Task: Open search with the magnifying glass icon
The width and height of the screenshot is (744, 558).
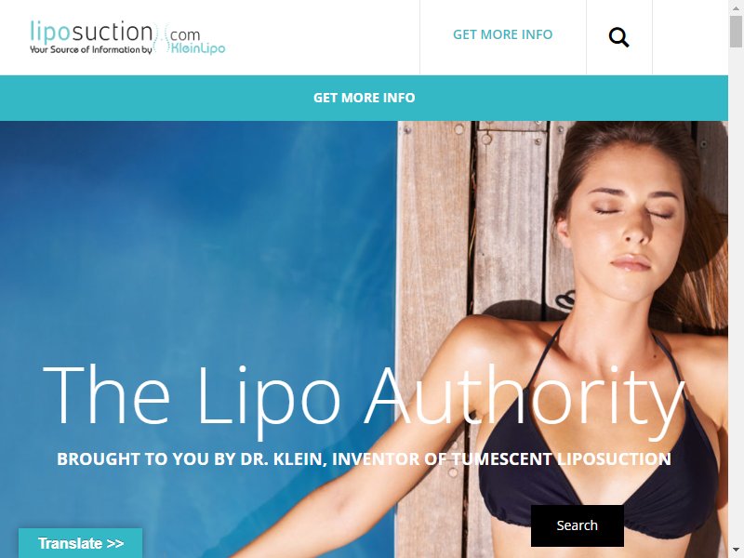Action: pos(618,37)
